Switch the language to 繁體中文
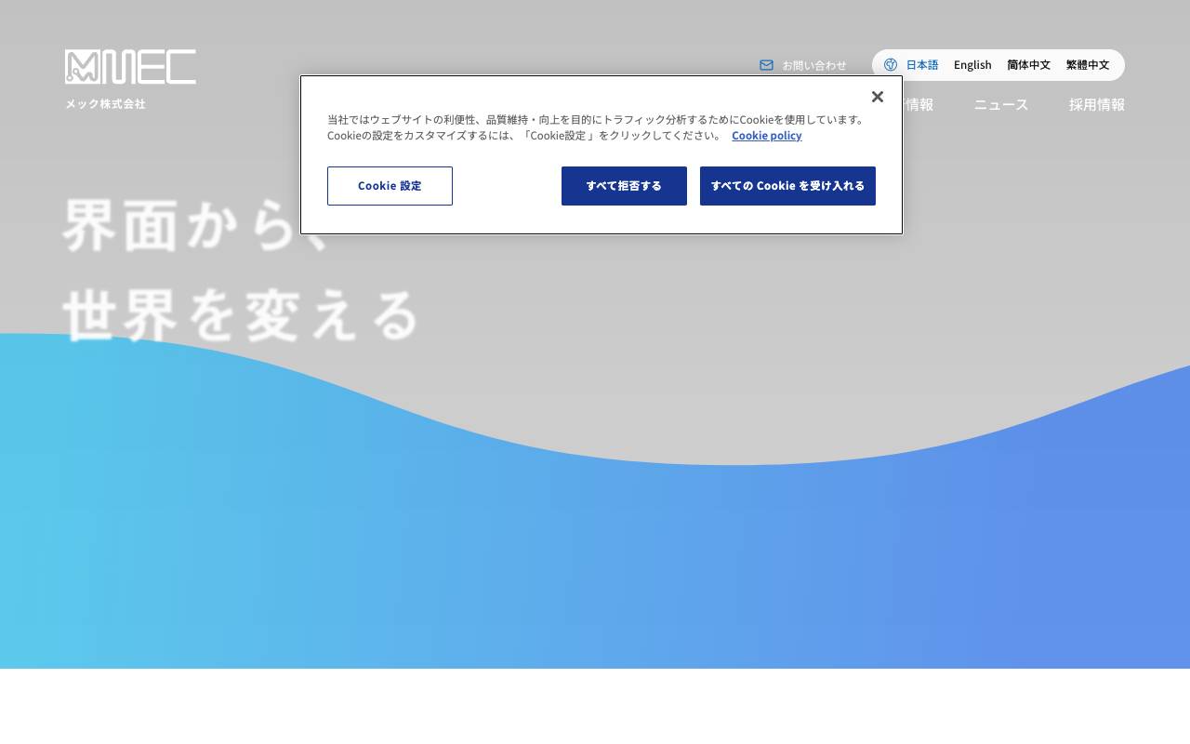 tap(1087, 64)
